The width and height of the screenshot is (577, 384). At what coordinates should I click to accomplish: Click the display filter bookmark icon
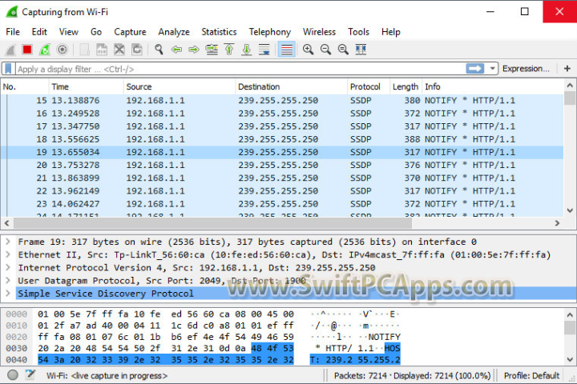tap(8, 69)
